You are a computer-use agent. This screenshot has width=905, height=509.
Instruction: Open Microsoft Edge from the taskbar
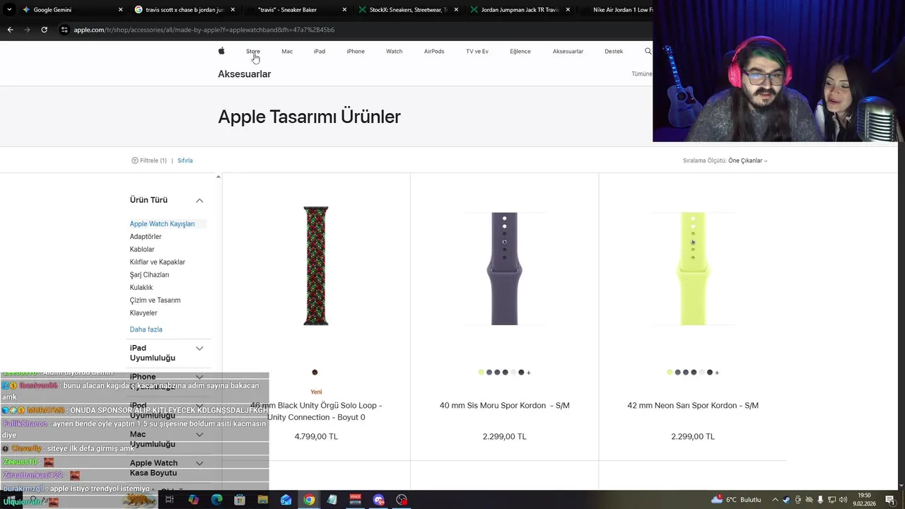point(216,500)
